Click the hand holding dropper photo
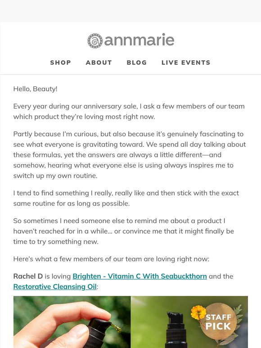 72,322
